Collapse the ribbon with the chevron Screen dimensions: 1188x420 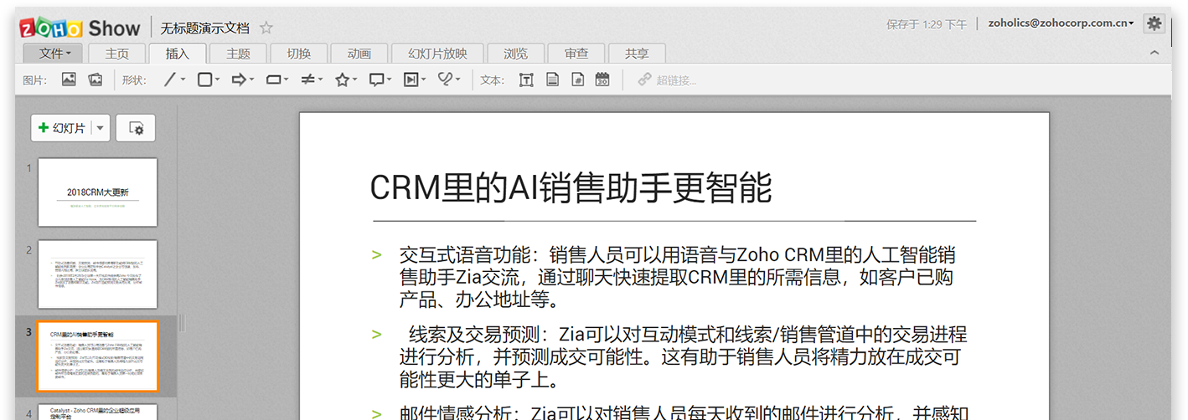pos(1154,53)
